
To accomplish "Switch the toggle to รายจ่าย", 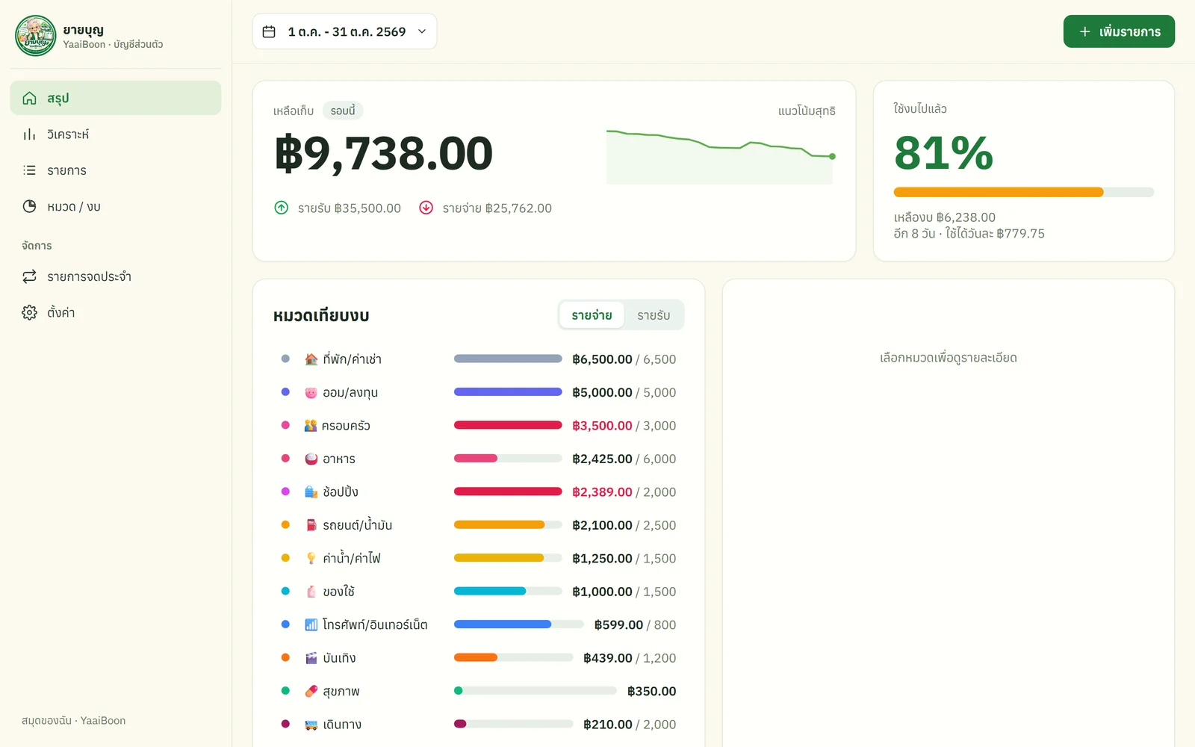I will 592,315.
